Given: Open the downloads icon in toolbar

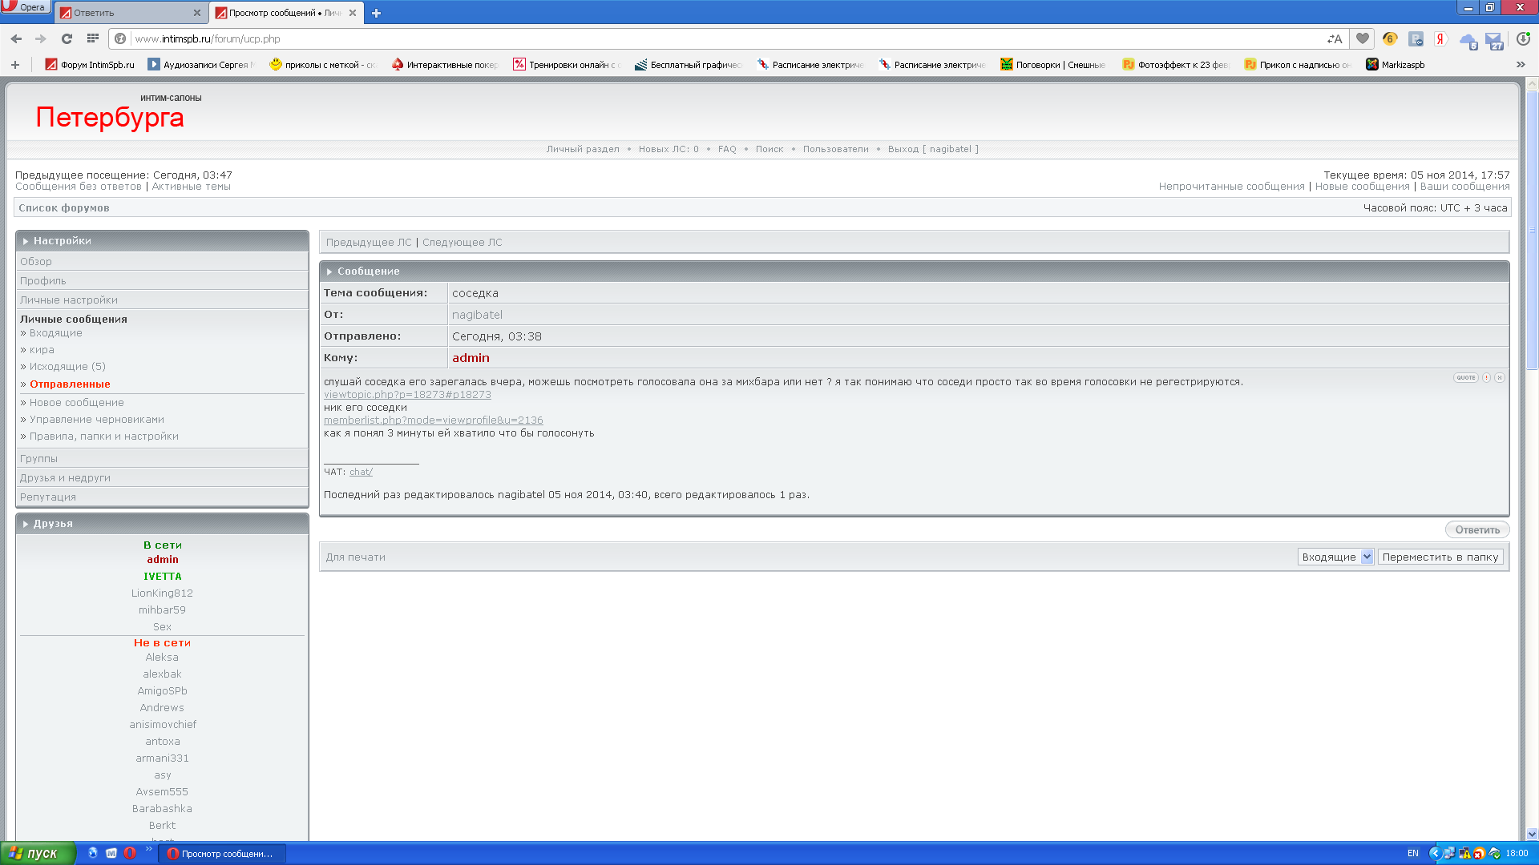Looking at the screenshot, I should 1523,38.
